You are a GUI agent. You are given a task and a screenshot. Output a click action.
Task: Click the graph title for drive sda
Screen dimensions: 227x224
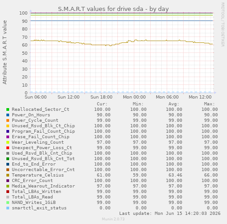coord(113,9)
